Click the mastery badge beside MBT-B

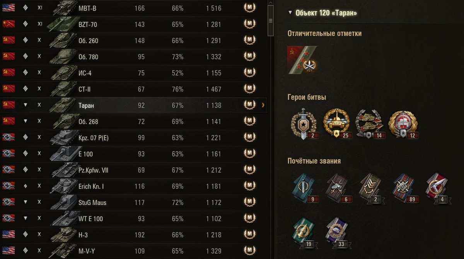(x=250, y=8)
